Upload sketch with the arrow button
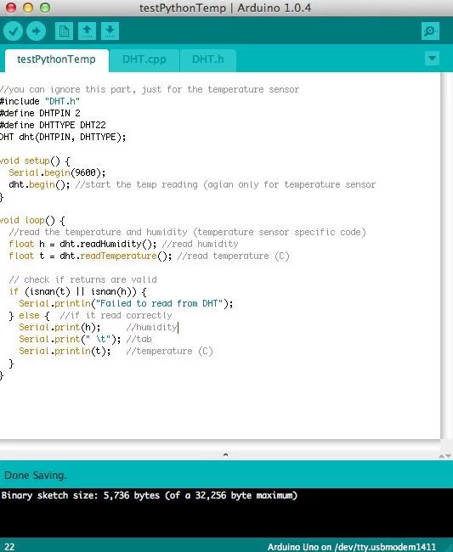 pos(36,31)
